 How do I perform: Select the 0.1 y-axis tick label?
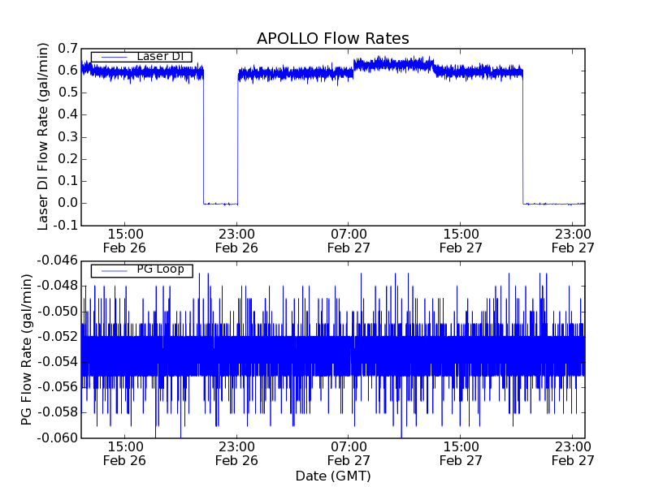(x=67, y=181)
